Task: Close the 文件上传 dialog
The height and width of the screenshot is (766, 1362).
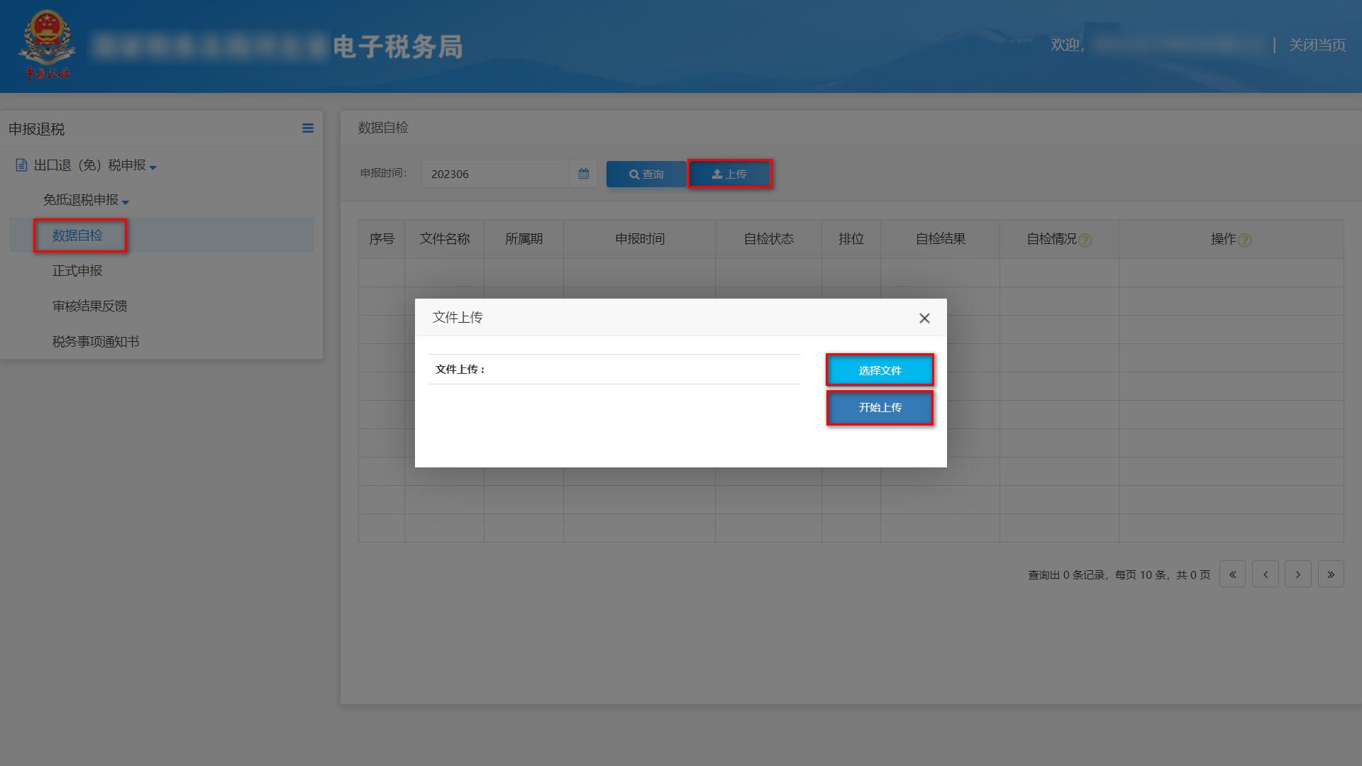Action: tap(924, 318)
